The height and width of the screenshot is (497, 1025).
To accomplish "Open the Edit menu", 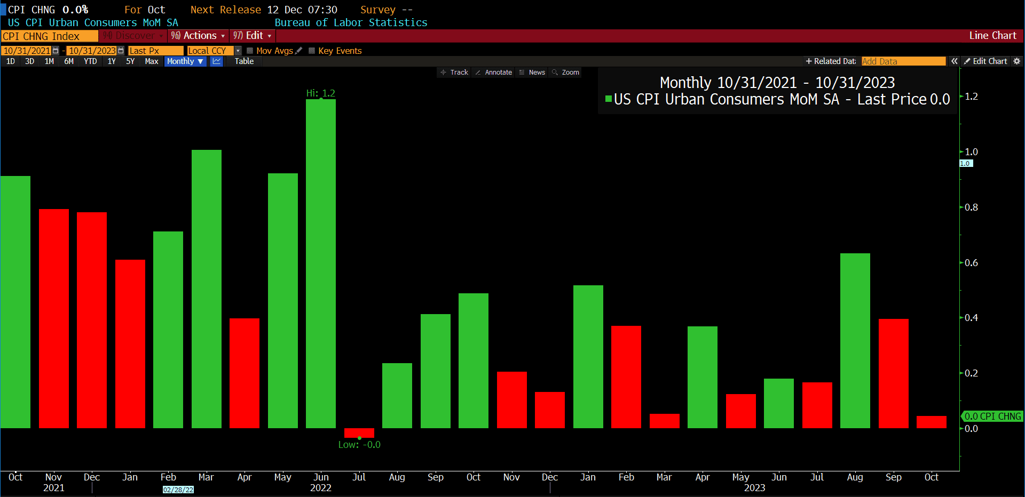I will [x=253, y=36].
